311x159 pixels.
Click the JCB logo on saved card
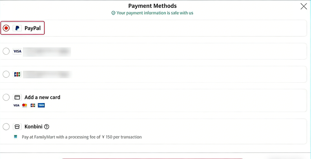(x=17, y=74)
